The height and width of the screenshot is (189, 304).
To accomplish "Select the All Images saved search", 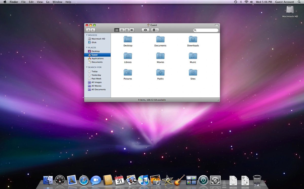I will tap(98, 82).
